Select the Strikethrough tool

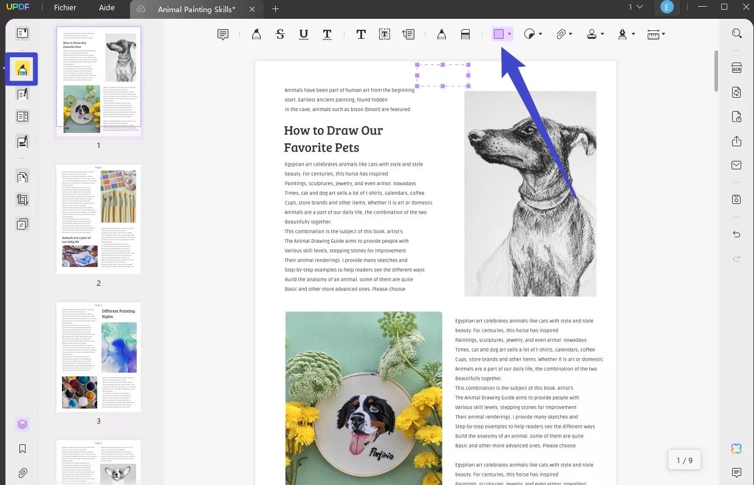pyautogui.click(x=280, y=35)
